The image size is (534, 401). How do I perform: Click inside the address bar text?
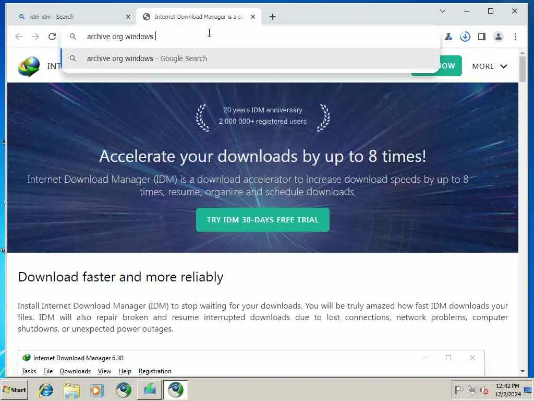coord(120,37)
